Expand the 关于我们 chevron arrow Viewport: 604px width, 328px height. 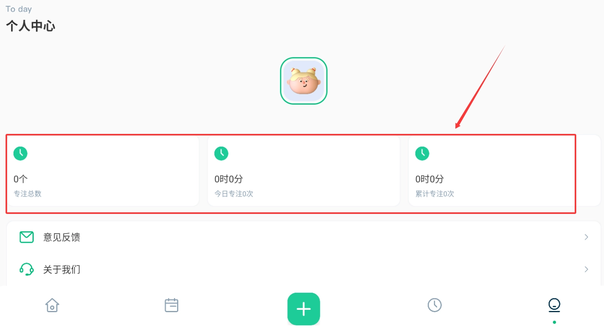586,269
